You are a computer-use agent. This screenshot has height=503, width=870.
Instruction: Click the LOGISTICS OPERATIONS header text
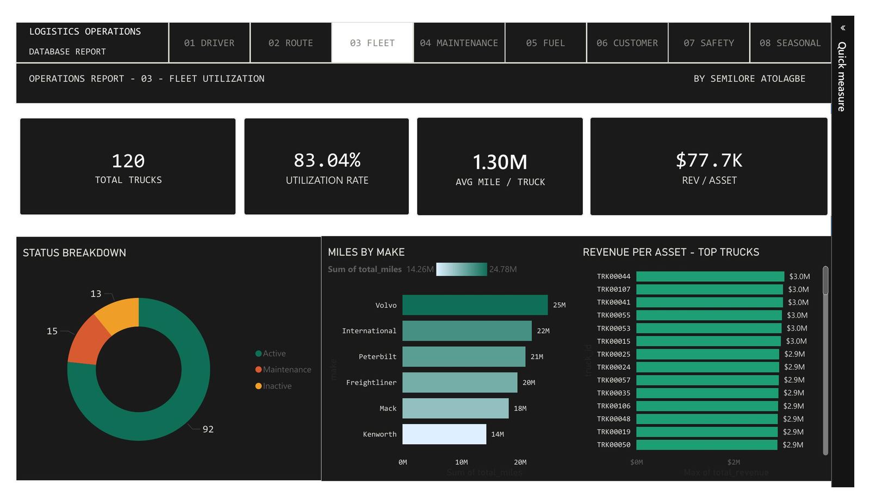coord(85,32)
